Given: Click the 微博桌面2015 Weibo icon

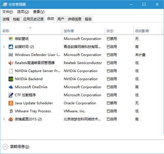Looking at the screenshot, I should (11, 119).
